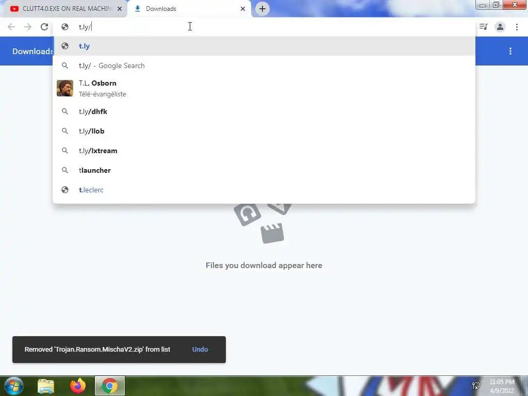This screenshot has width=528, height=396.
Task: Click the address bar containing t.ly/
Action: [x=264, y=27]
